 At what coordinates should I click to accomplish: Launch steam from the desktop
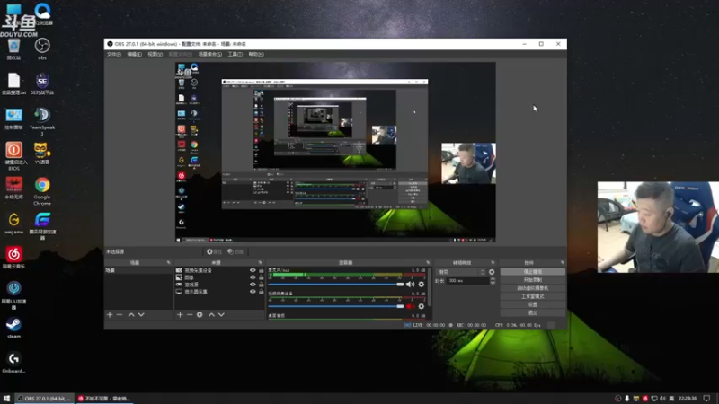click(x=13, y=328)
